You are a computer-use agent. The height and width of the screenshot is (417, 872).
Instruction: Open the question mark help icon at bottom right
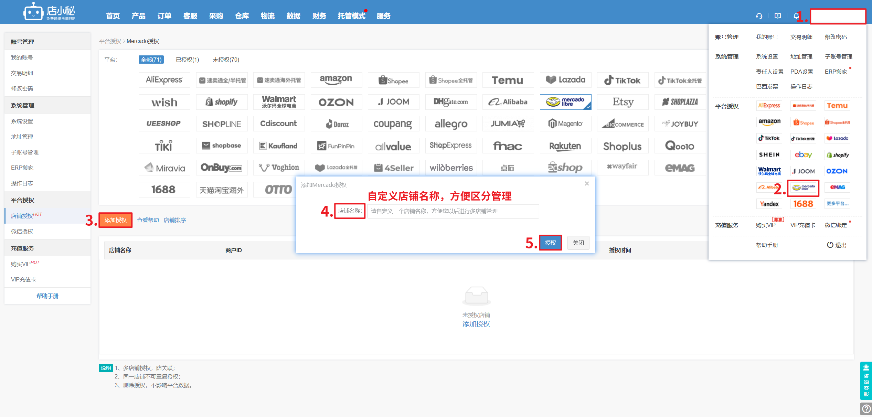coord(866,409)
